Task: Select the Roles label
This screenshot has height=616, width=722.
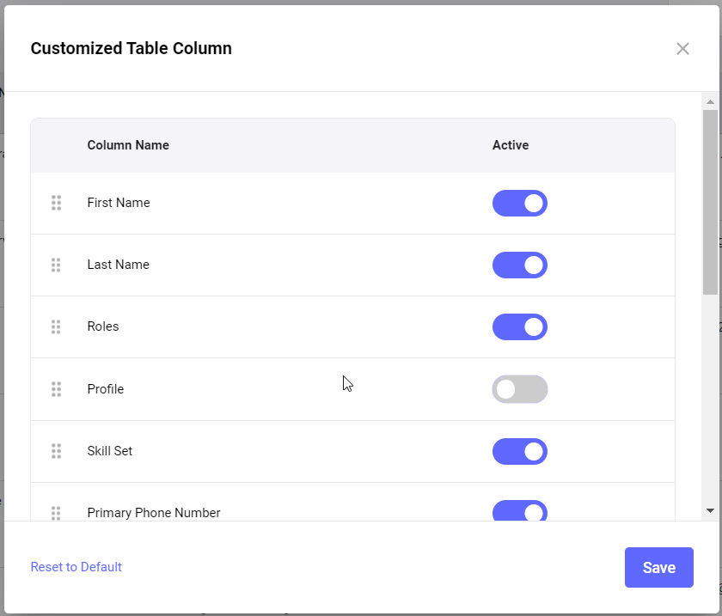Action: (102, 326)
